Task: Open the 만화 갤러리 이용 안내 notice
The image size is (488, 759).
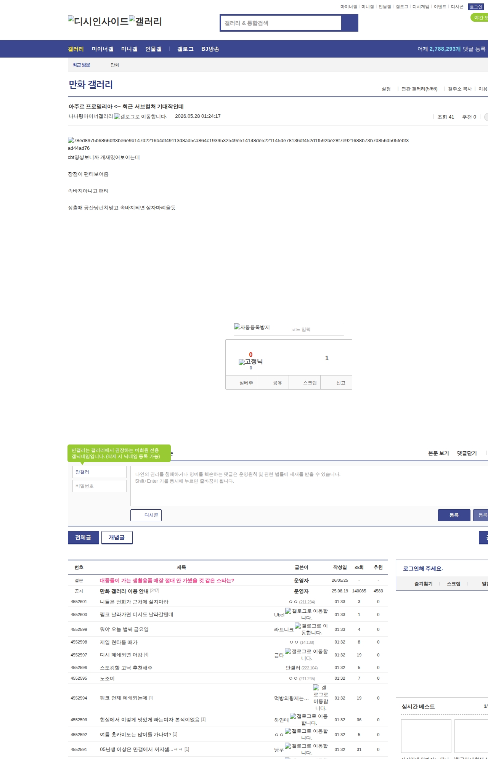Action: click(x=124, y=591)
